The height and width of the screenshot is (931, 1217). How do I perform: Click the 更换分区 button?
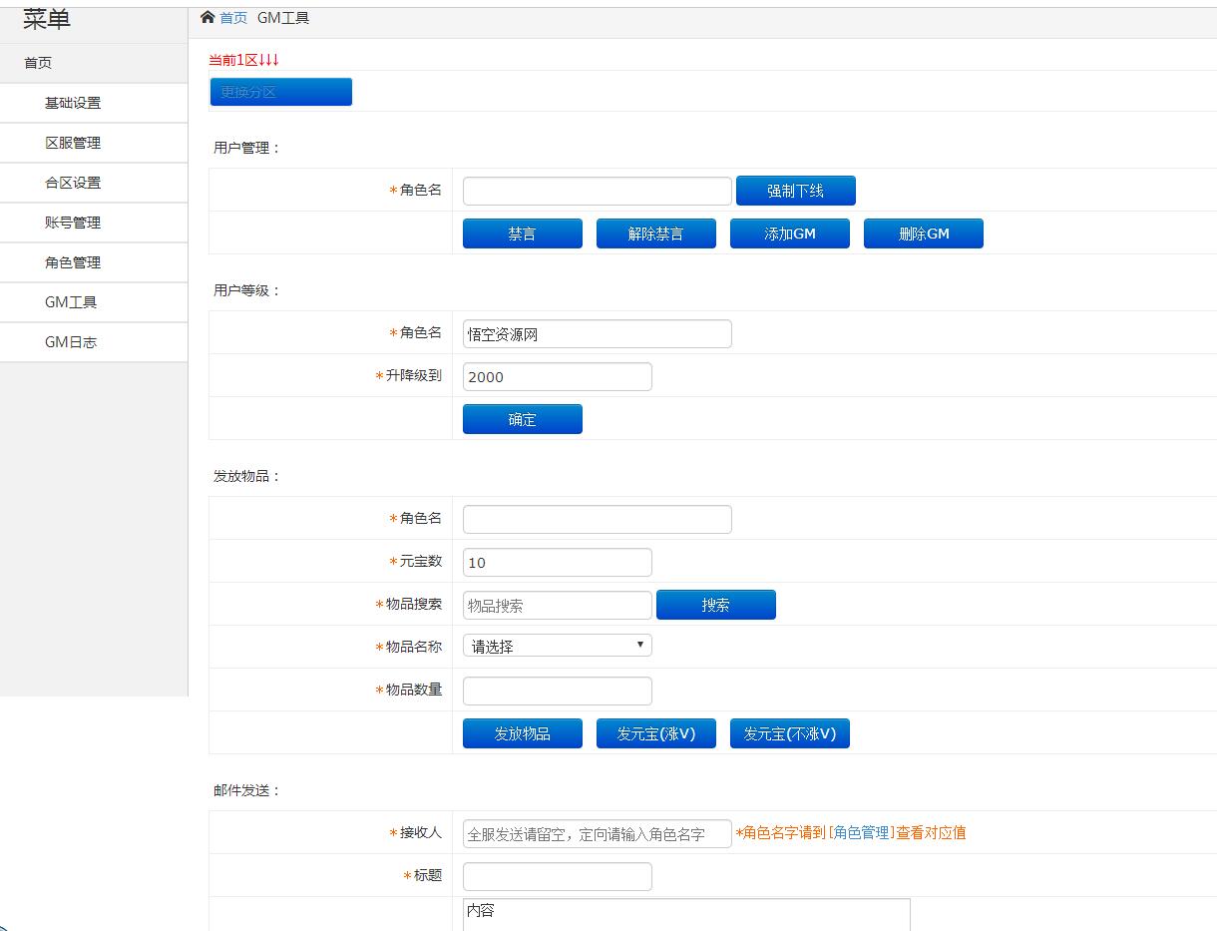pos(280,92)
